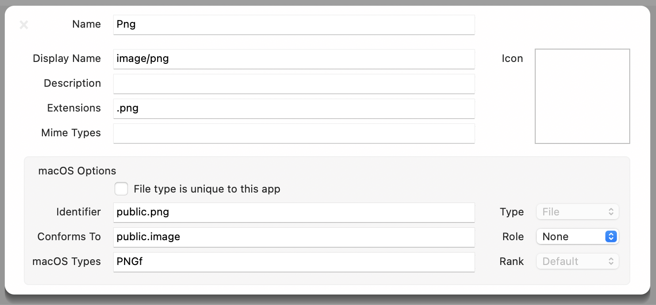The height and width of the screenshot is (305, 656).
Task: Click the 'Icon' label beside the image well
Action: pyautogui.click(x=512, y=58)
